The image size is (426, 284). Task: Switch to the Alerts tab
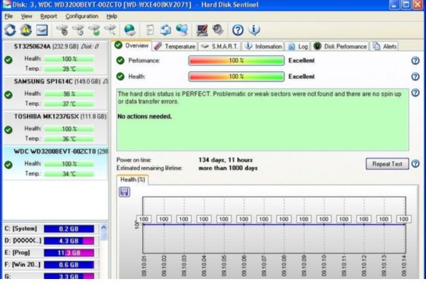pos(385,46)
